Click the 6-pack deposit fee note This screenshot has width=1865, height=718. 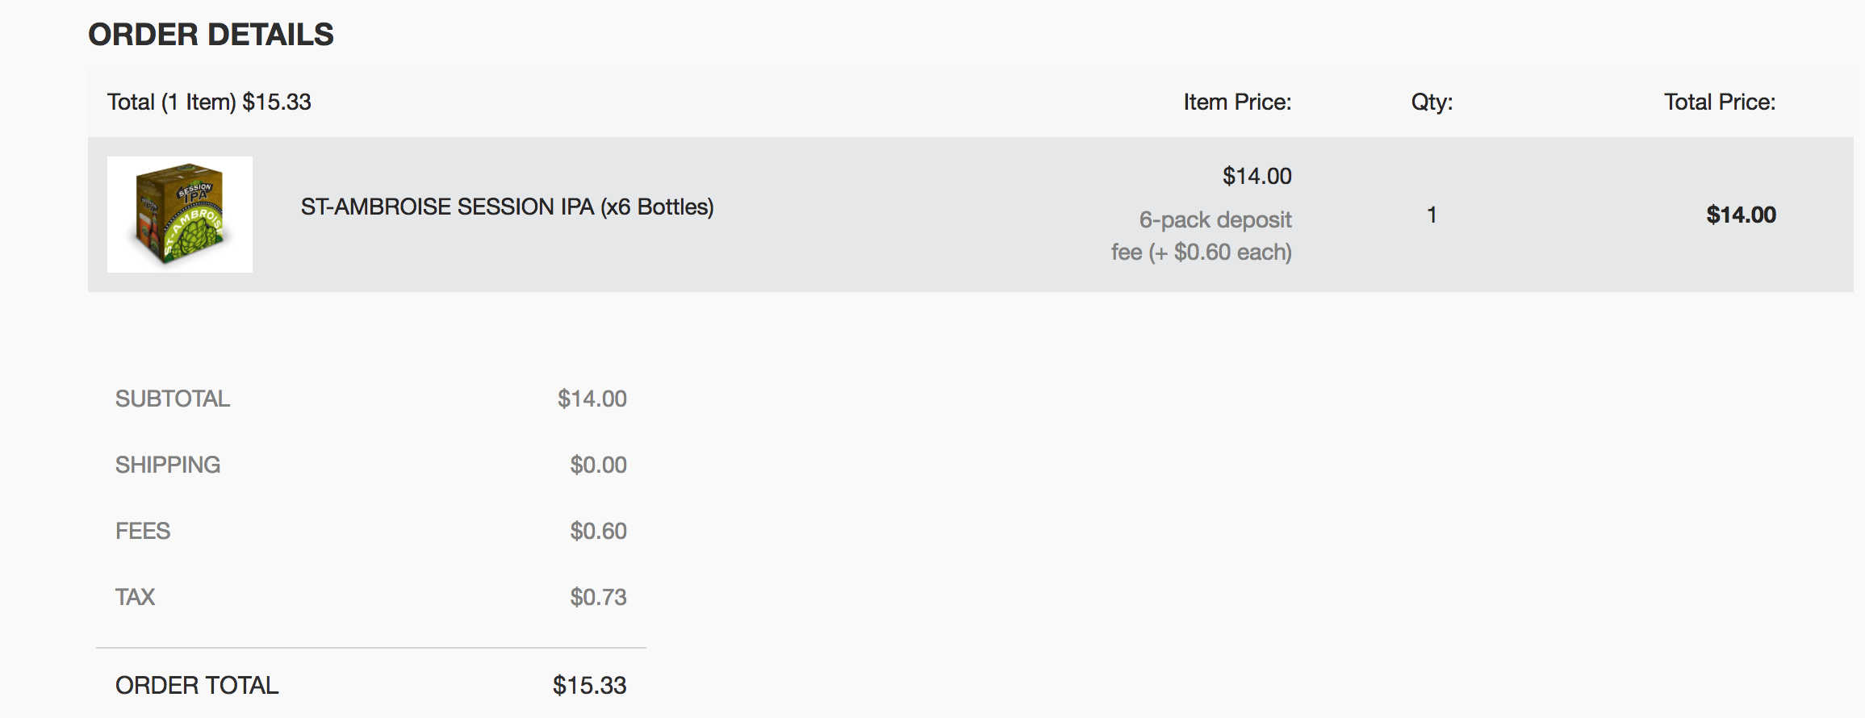coord(1202,236)
